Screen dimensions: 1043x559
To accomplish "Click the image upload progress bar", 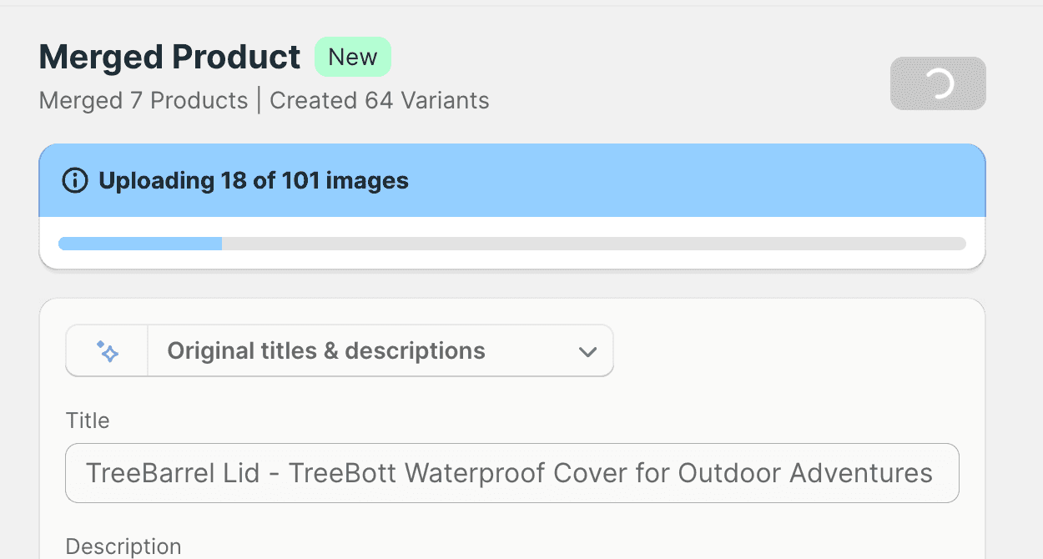I will (x=512, y=244).
